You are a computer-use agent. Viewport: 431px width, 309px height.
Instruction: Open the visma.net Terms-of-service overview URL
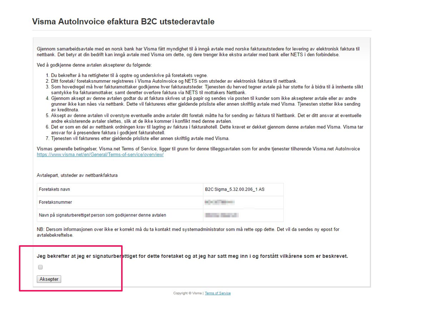pyautogui.click(x=100, y=154)
